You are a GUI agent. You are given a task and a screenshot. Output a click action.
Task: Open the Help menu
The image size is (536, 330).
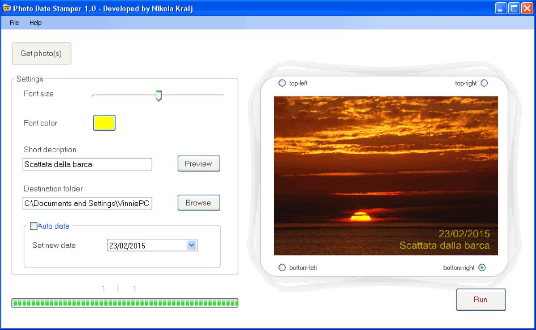point(36,23)
